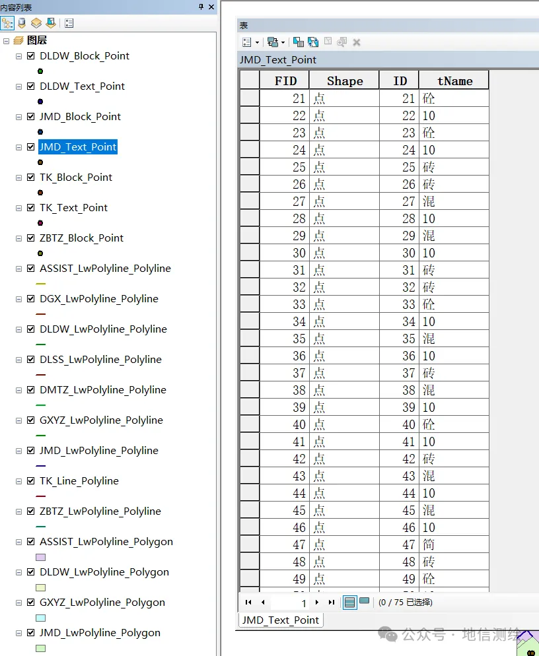
Task: Click DLDW_Block_Point point symbol
Action: [x=40, y=71]
